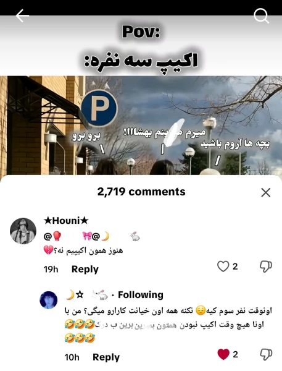Image resolution: width=282 pixels, height=371 pixels.
Task: Open the boxing glove mention
Action: pyautogui.click(x=53, y=236)
